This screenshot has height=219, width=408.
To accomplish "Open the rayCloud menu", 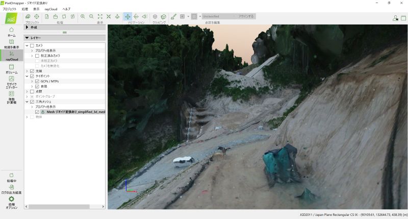I will (x=50, y=9).
